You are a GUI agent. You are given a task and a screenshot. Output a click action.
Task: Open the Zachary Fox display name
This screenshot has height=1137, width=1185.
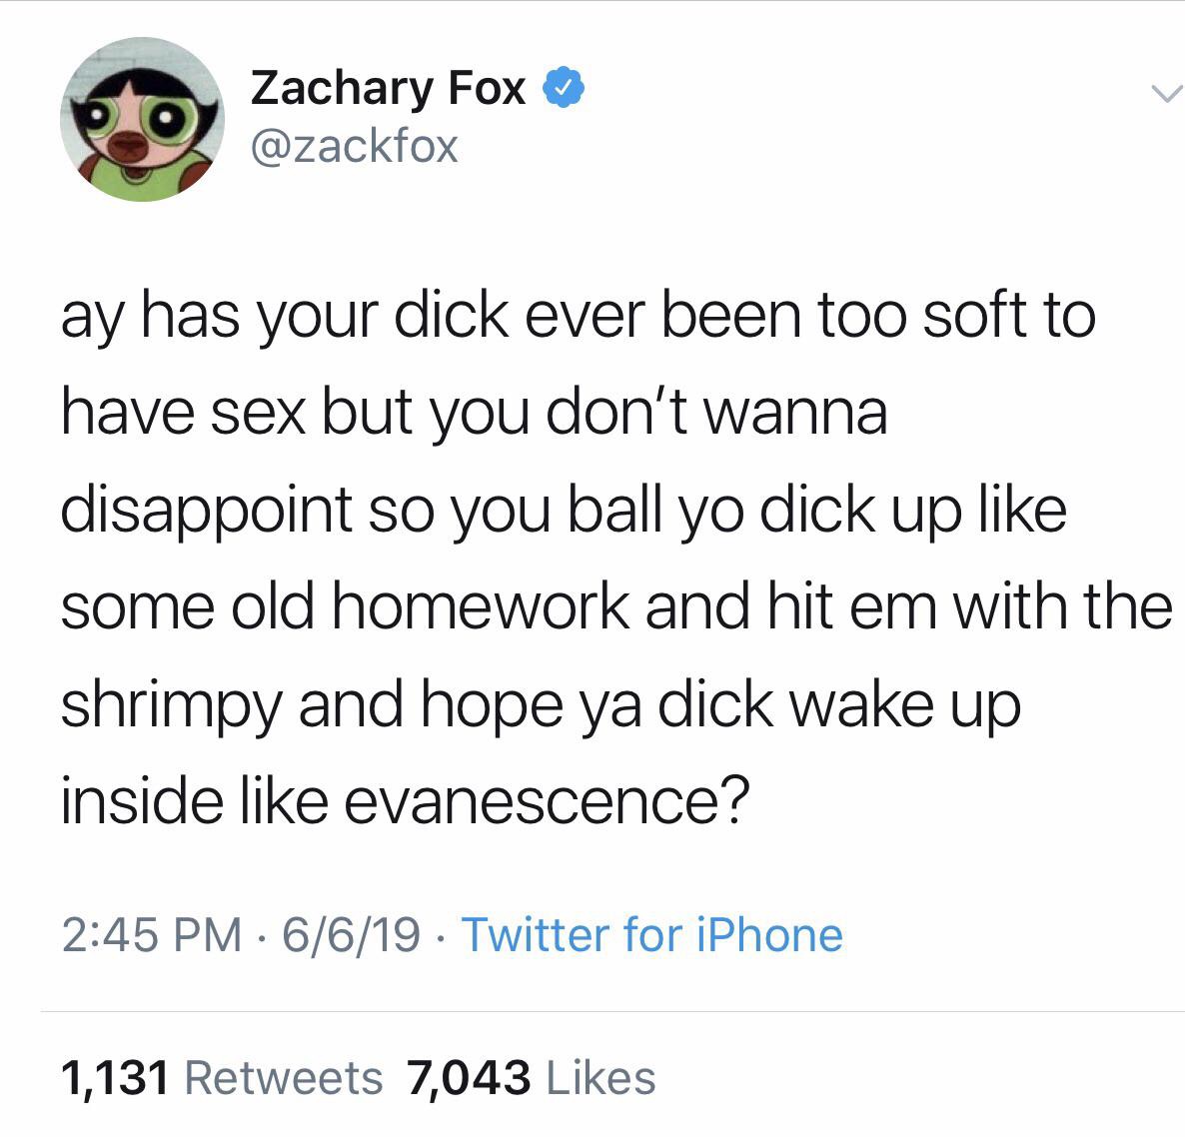(388, 90)
